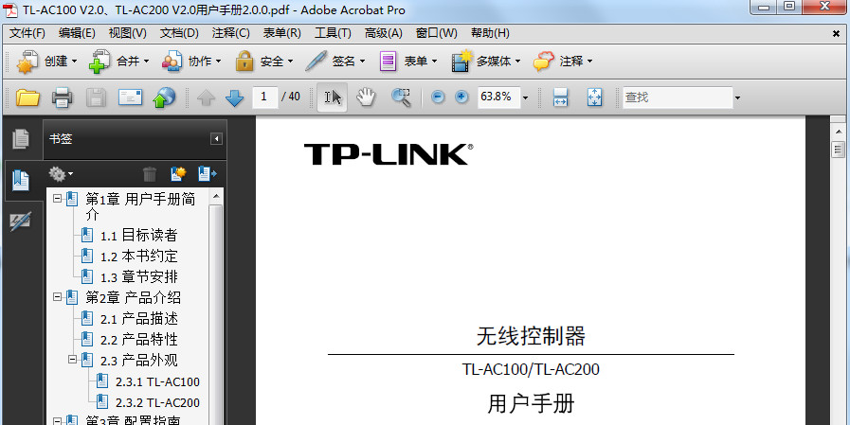Open the 文档(D) menu
Screen dimensions: 850x425
(179, 33)
